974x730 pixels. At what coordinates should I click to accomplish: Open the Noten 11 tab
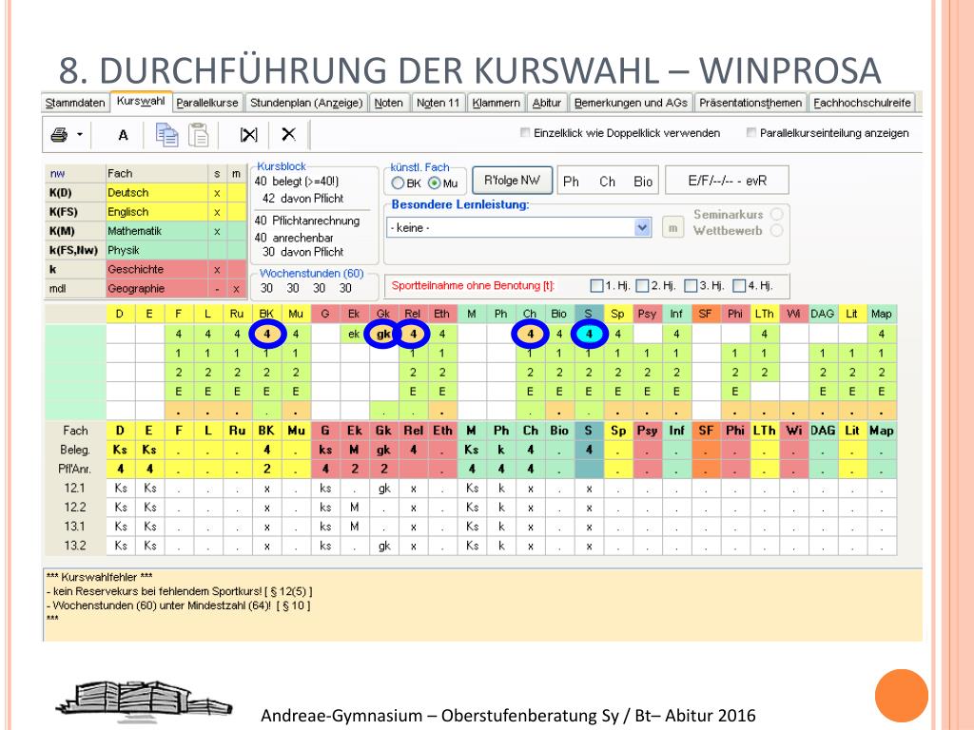(438, 103)
